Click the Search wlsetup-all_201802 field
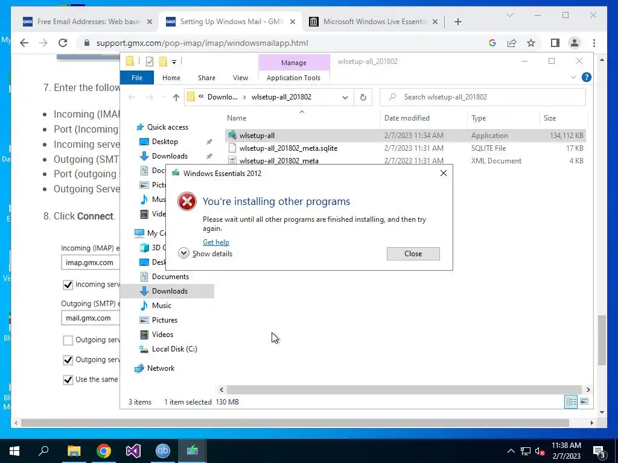Viewport: 618px width, 463px height. pyautogui.click(x=483, y=97)
